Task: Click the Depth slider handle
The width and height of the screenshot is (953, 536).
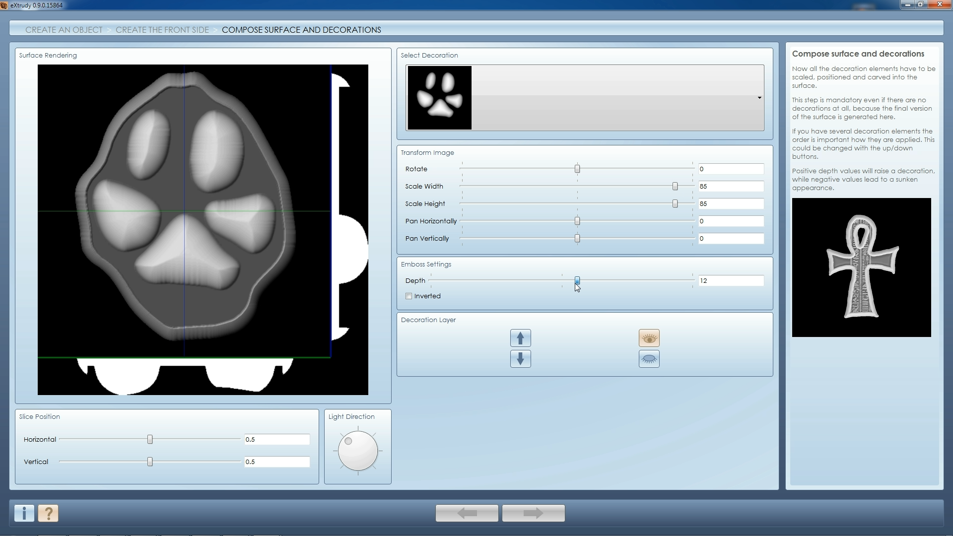Action: click(x=577, y=280)
